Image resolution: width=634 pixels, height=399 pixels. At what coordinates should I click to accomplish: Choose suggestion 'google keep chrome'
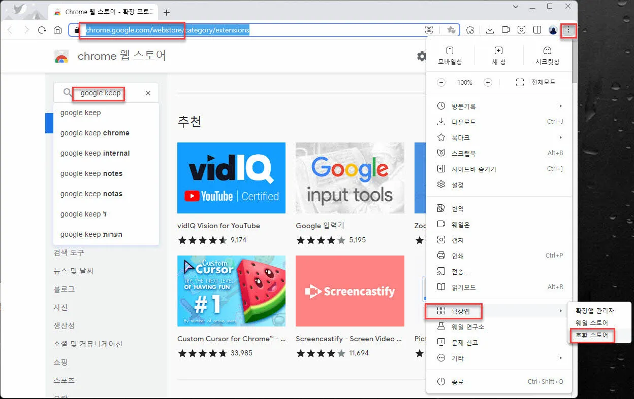click(106, 133)
